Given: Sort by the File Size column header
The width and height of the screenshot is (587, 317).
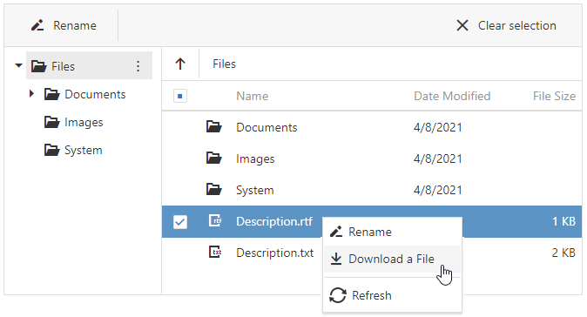Looking at the screenshot, I should [554, 96].
